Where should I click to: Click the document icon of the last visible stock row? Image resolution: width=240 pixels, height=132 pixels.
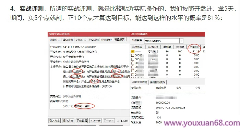(x=133, y=75)
